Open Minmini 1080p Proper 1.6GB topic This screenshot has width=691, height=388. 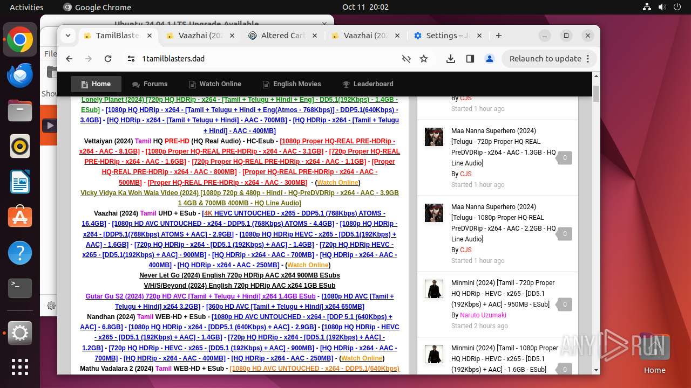click(x=505, y=359)
